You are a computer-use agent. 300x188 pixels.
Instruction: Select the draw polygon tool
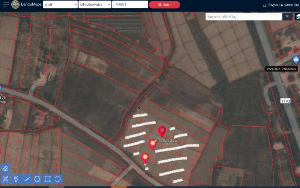[37, 179]
